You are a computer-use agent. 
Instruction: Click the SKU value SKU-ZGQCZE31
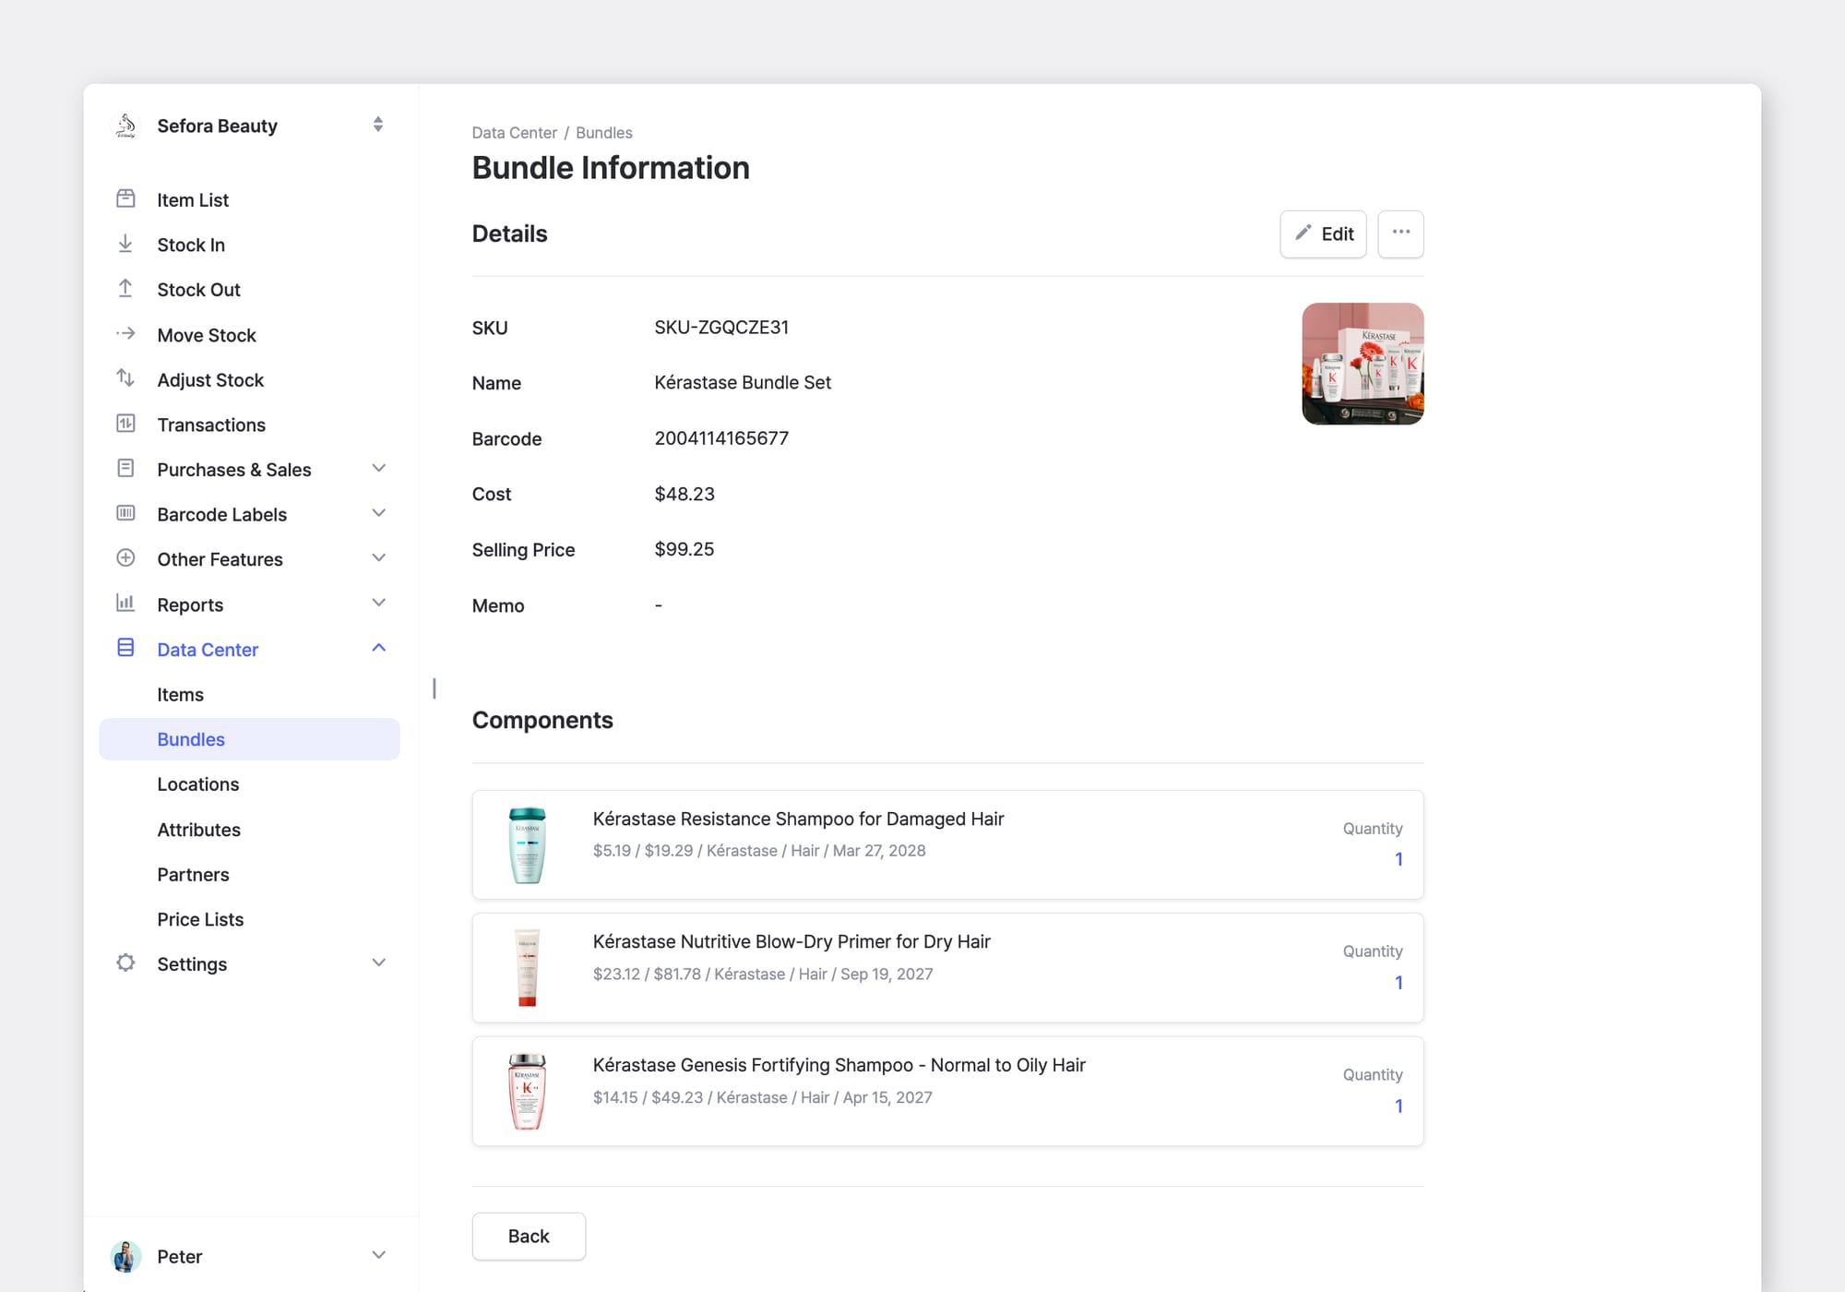tap(721, 328)
